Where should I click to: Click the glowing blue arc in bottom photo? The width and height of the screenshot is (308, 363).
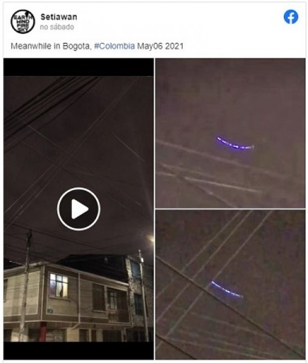click(x=226, y=289)
